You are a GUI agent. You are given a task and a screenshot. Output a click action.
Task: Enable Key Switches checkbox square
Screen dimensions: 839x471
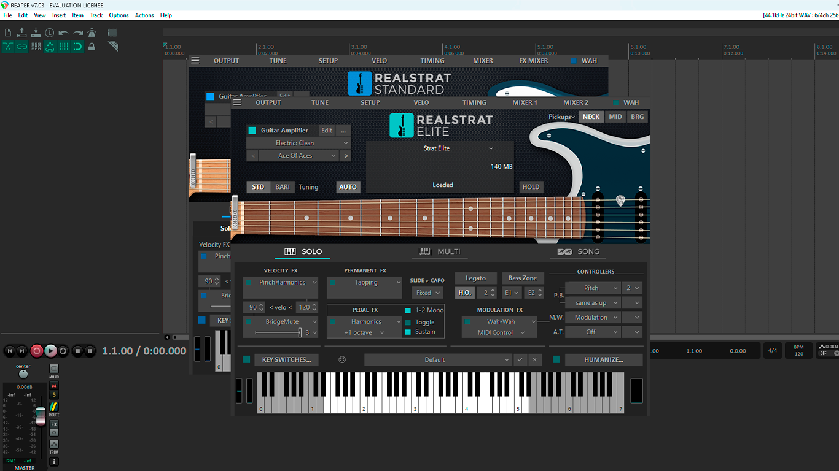246,359
